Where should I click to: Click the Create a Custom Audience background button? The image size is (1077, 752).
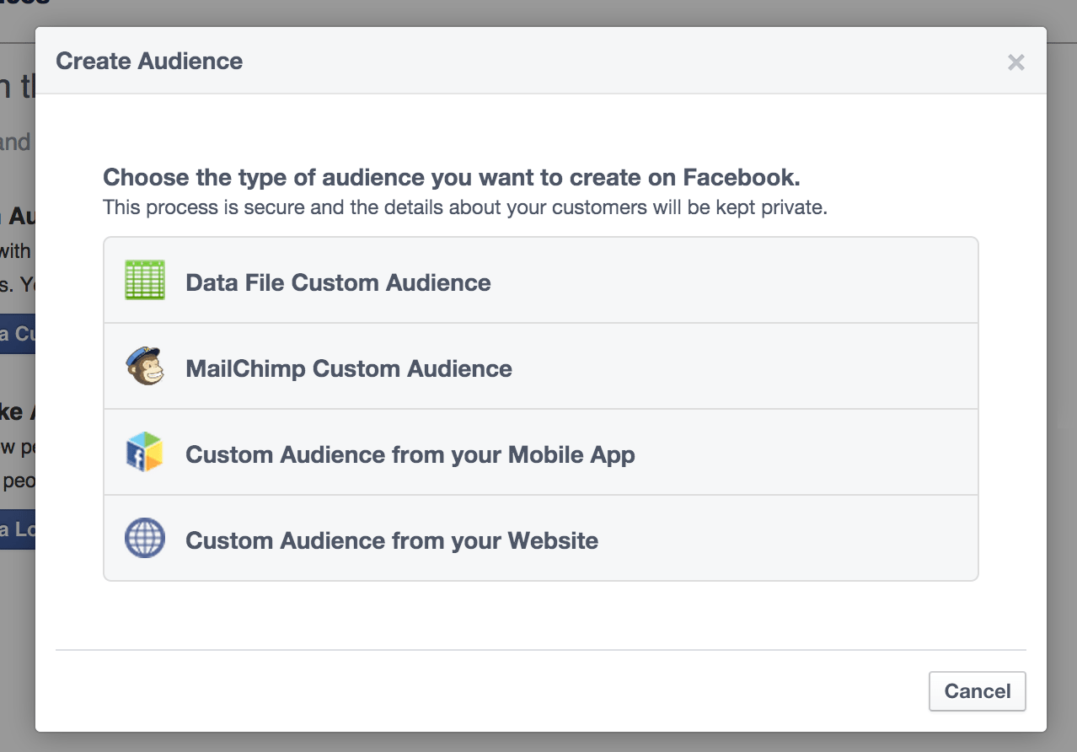pos(16,334)
